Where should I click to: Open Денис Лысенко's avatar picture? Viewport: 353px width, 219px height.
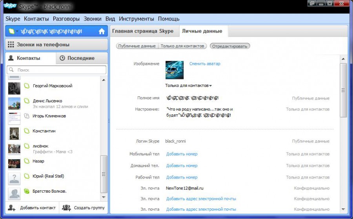(14, 103)
